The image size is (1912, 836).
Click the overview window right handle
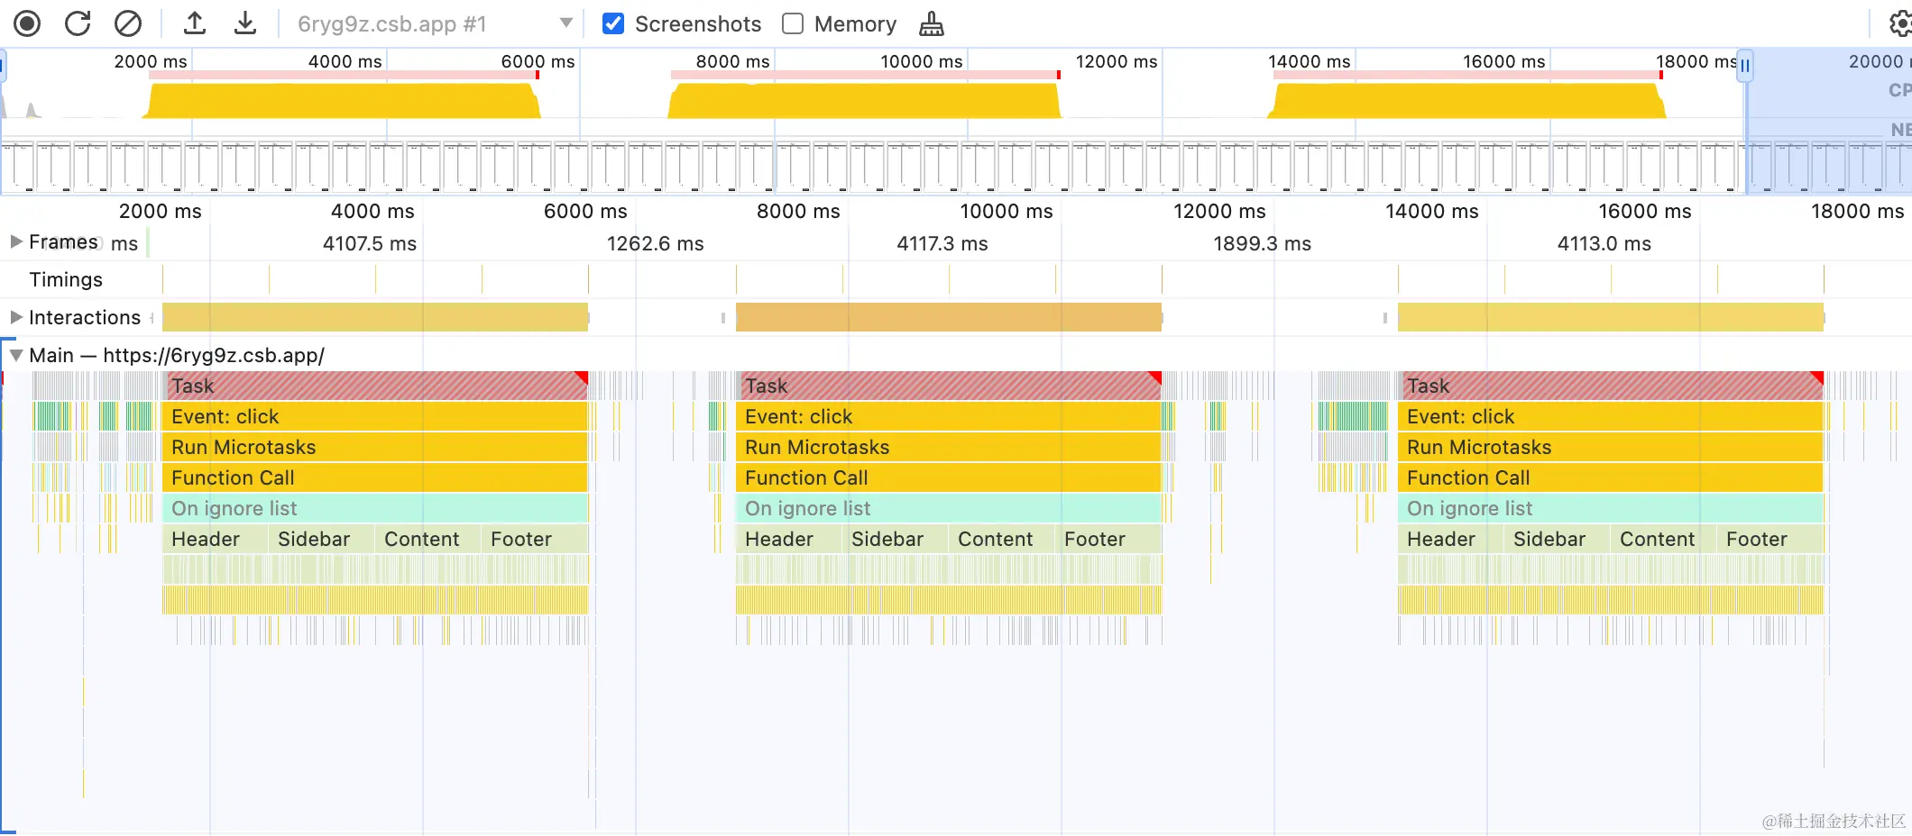tap(1746, 66)
